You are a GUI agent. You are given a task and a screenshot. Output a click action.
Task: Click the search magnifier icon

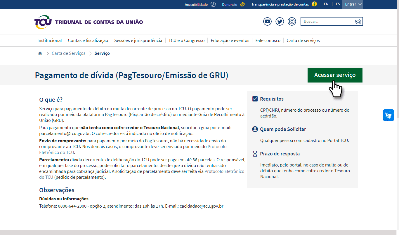click(x=358, y=22)
